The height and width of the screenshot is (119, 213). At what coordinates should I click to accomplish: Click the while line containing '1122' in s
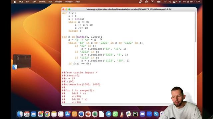106,43
